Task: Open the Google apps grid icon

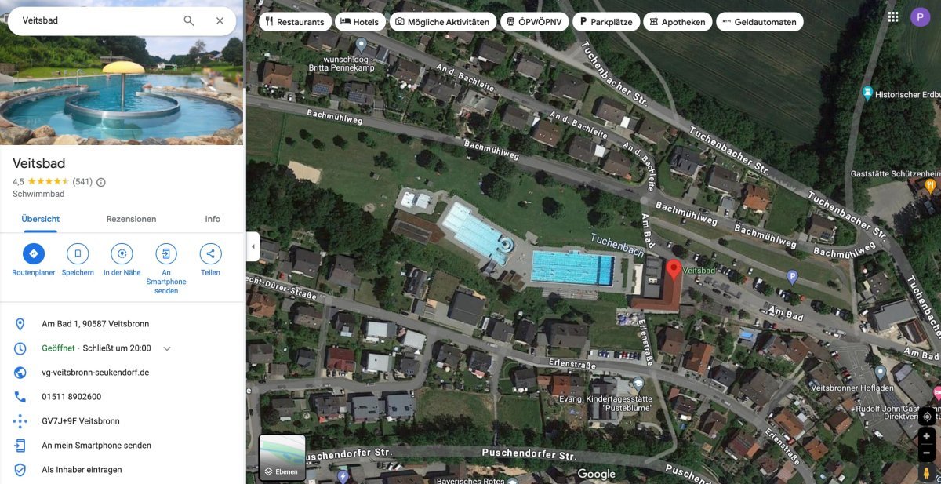Action: point(893,16)
